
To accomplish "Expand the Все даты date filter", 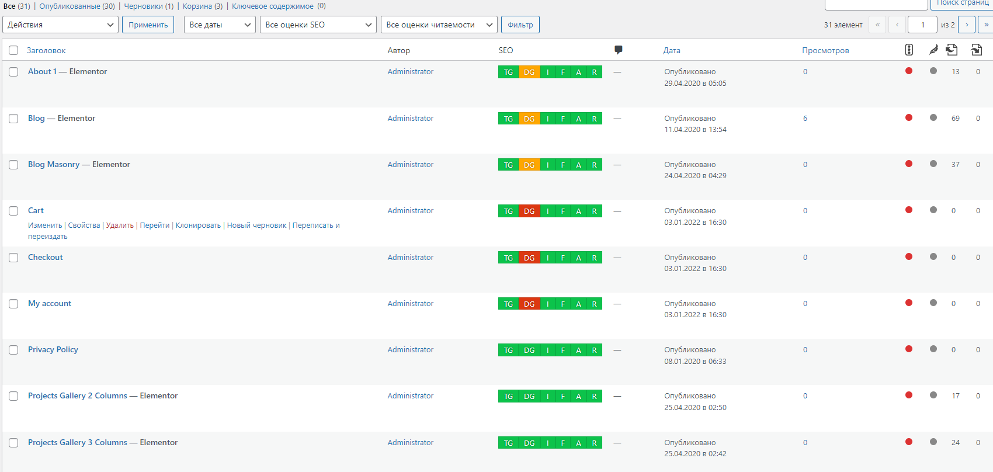I will click(220, 25).
